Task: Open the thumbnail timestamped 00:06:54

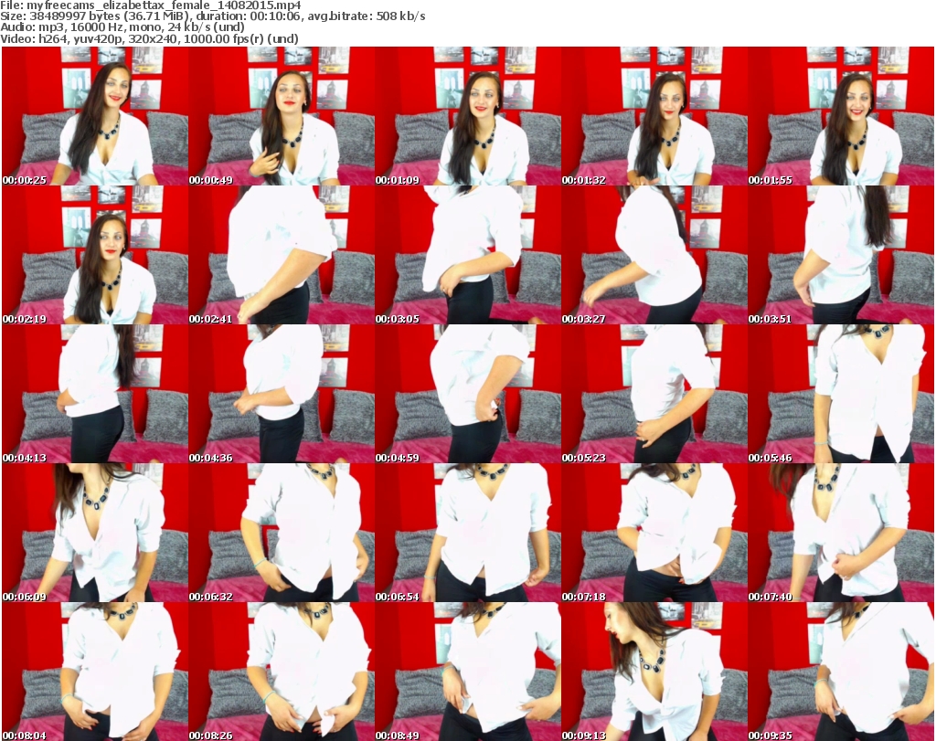Action: click(x=468, y=533)
